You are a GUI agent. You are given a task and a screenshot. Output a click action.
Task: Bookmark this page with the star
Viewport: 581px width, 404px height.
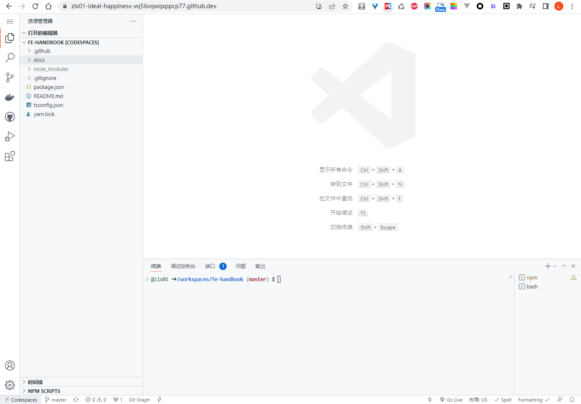click(x=345, y=6)
